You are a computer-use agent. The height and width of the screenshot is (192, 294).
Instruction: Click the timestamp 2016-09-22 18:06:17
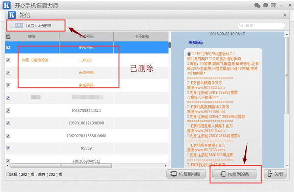tap(227, 34)
